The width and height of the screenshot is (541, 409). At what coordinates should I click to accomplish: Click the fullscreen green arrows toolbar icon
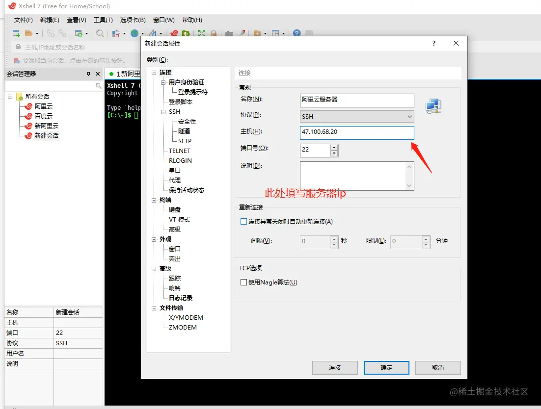tap(202, 33)
